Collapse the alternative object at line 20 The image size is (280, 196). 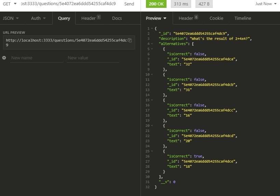coord(152,126)
